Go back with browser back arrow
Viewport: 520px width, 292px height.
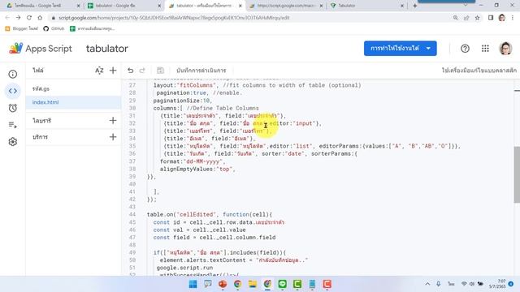(x=7, y=18)
